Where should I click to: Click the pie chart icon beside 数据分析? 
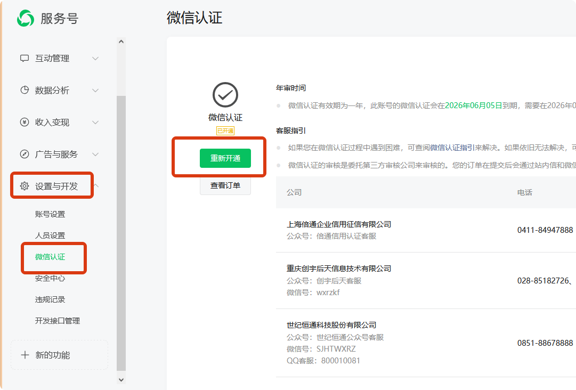tap(25, 91)
